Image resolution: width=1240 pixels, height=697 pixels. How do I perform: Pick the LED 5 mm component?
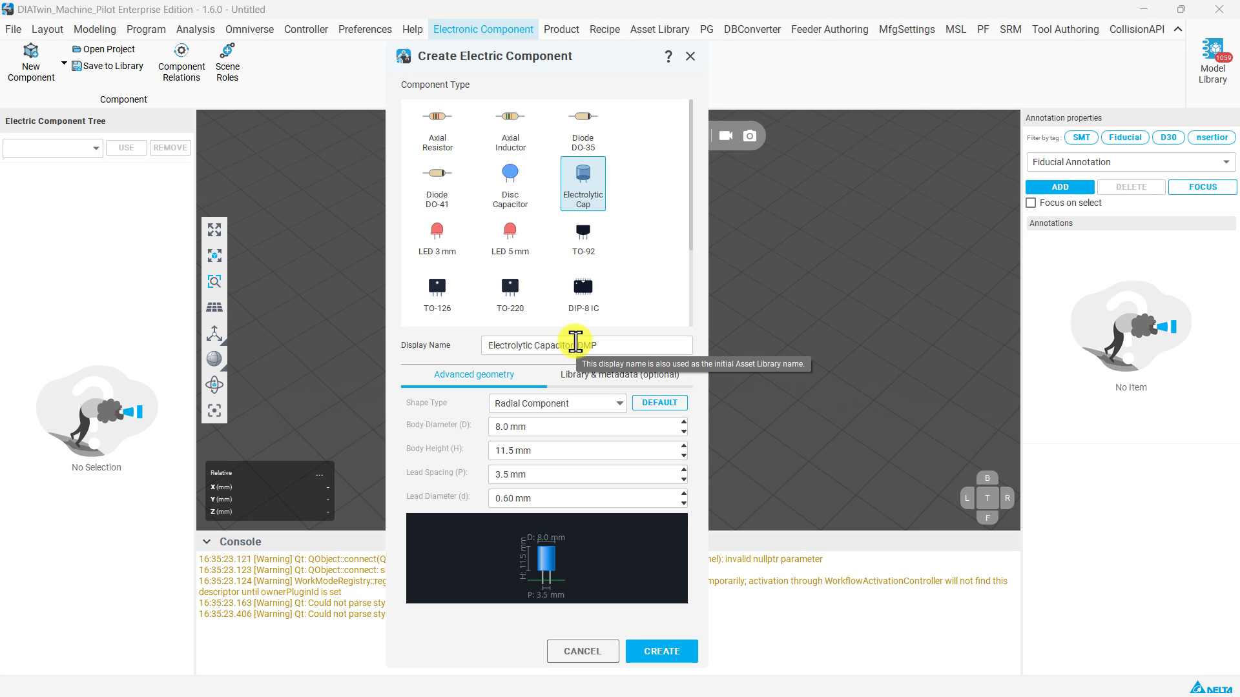pos(510,239)
